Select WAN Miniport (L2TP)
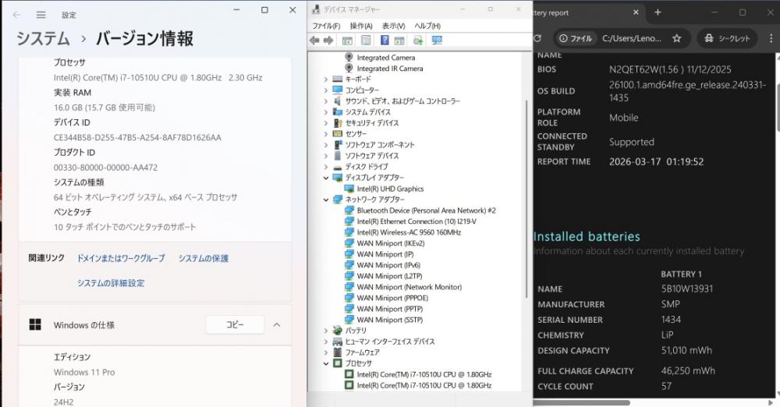The height and width of the screenshot is (407, 780). (389, 276)
